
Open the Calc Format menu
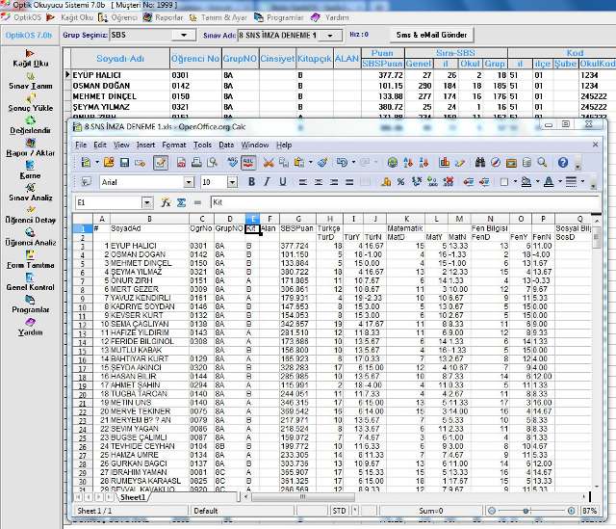[x=174, y=145]
